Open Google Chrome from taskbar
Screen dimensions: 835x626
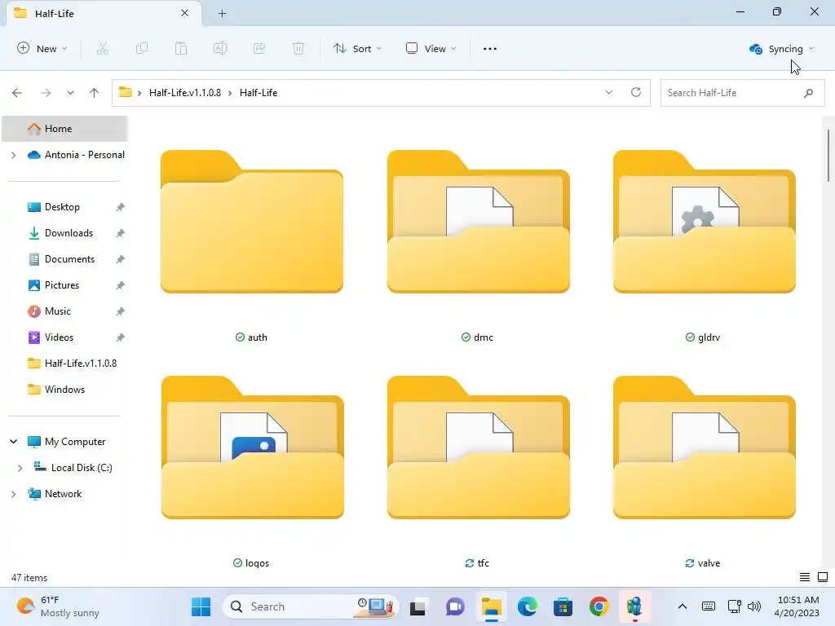pyautogui.click(x=599, y=606)
